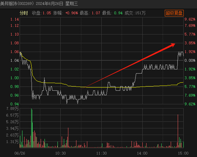Screen dimensions: 197x157
Task: Click the 成交:151万 volume readout
Action: click(x=135, y=13)
